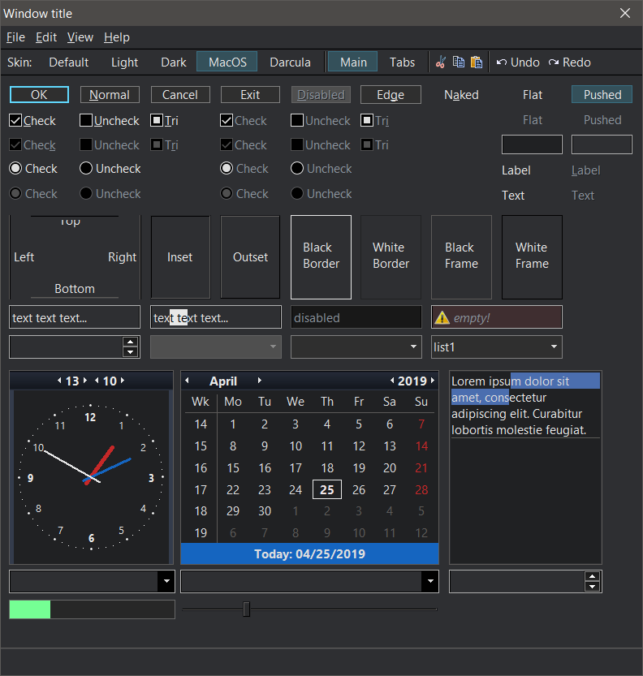The image size is (643, 676).
Task: Click the Copy icon in toolbar
Action: point(459,62)
